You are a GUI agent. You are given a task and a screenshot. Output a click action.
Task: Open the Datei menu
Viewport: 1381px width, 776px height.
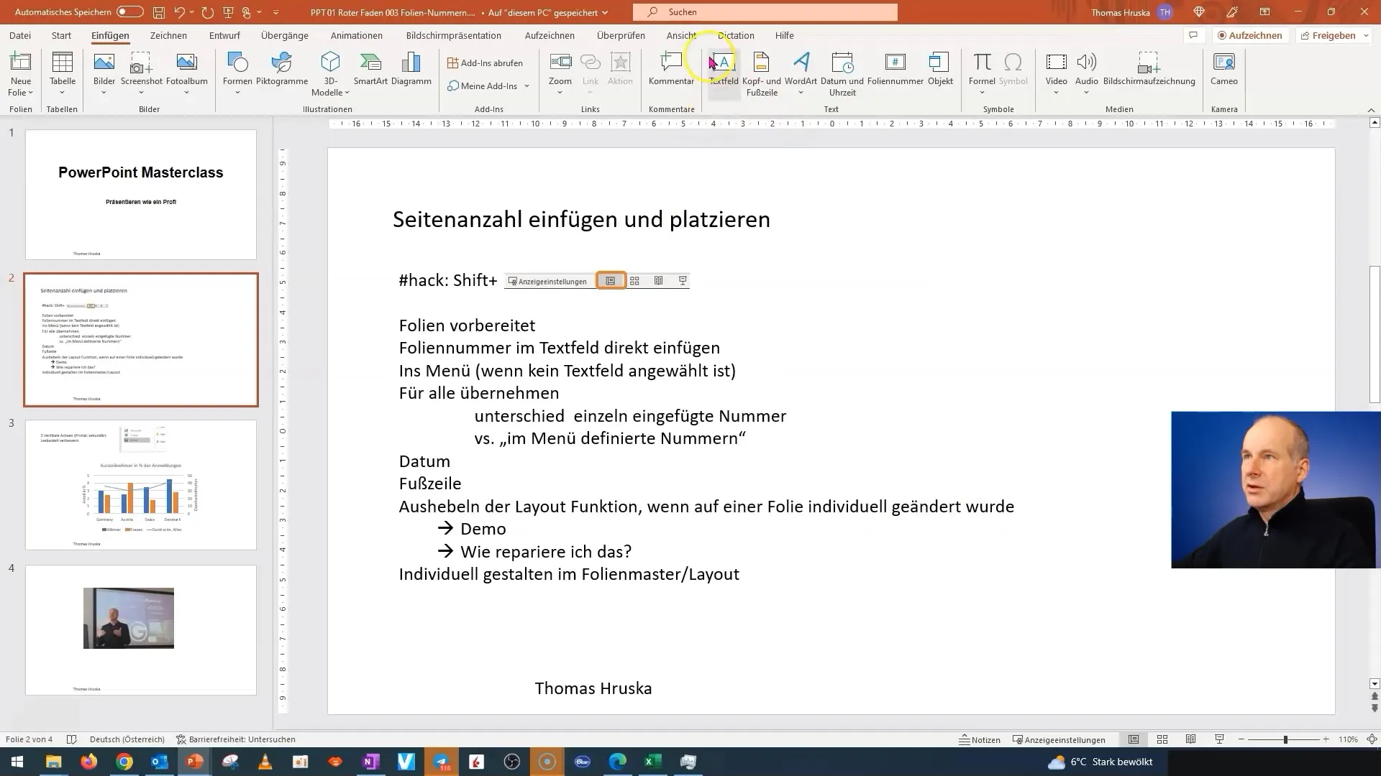click(x=20, y=35)
